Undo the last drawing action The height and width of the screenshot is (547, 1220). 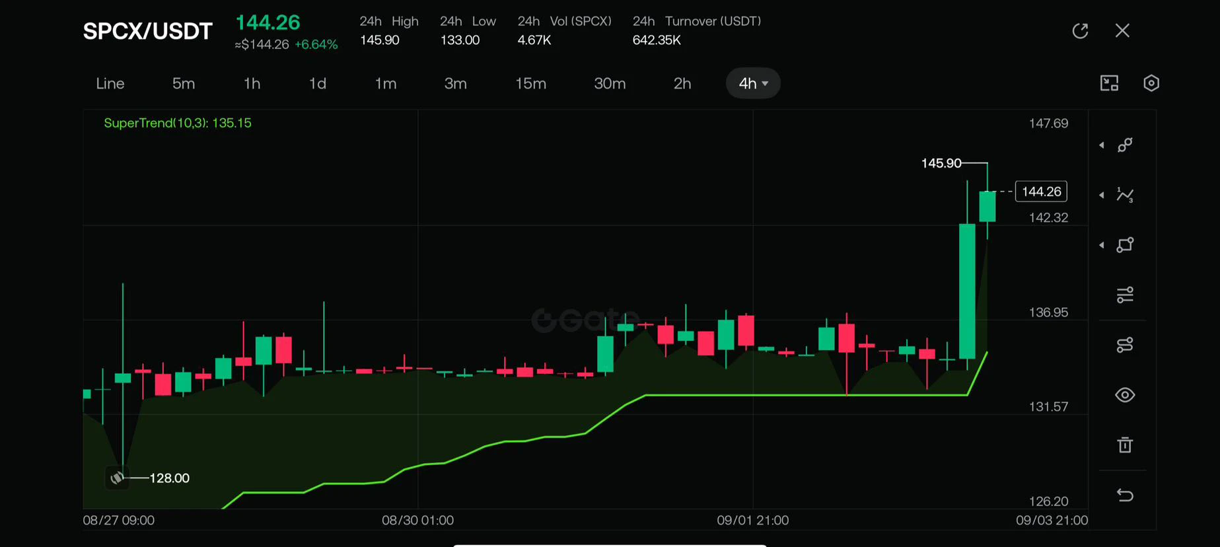click(1125, 495)
